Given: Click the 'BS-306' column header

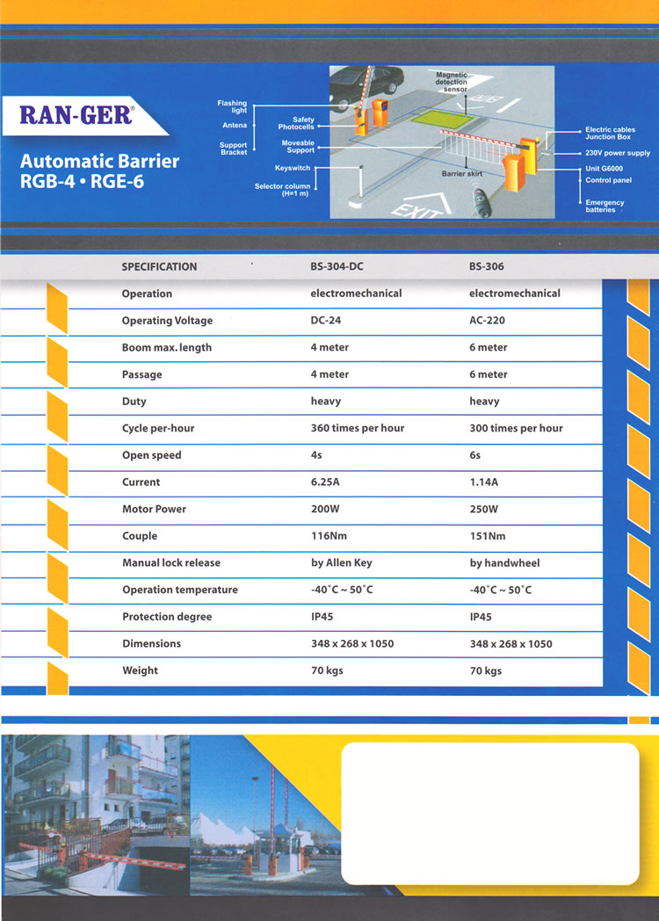Looking at the screenshot, I should point(486,266).
